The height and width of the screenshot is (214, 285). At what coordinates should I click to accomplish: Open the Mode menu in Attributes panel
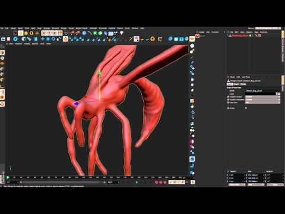point(233,77)
